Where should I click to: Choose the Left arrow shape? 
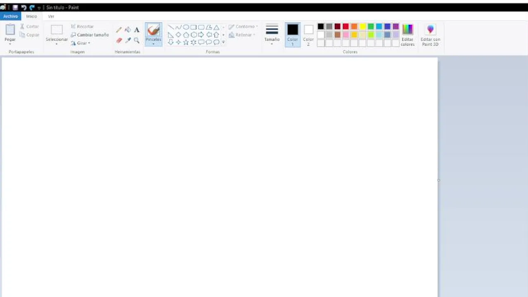209,35
